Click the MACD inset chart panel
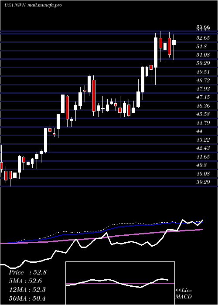Image resolution: width=218 pixels, height=305 pixels. click(120, 283)
